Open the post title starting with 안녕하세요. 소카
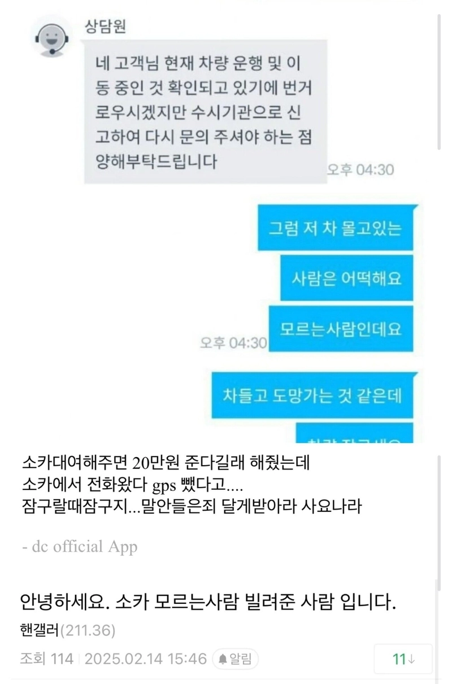This screenshot has width=452, height=684. (x=208, y=603)
